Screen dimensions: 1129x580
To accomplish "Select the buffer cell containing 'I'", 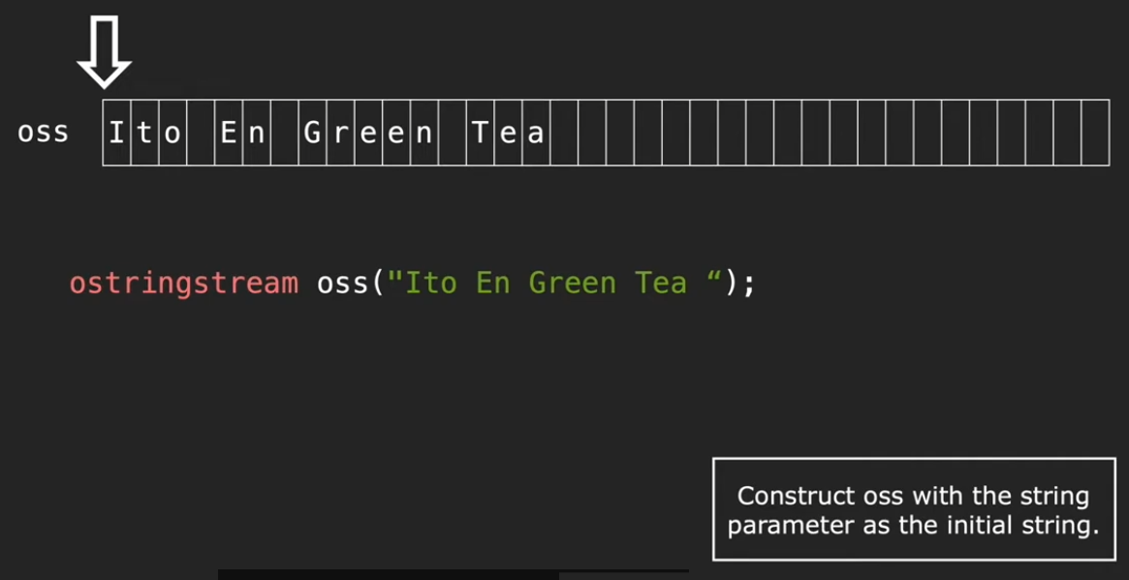I will [117, 133].
